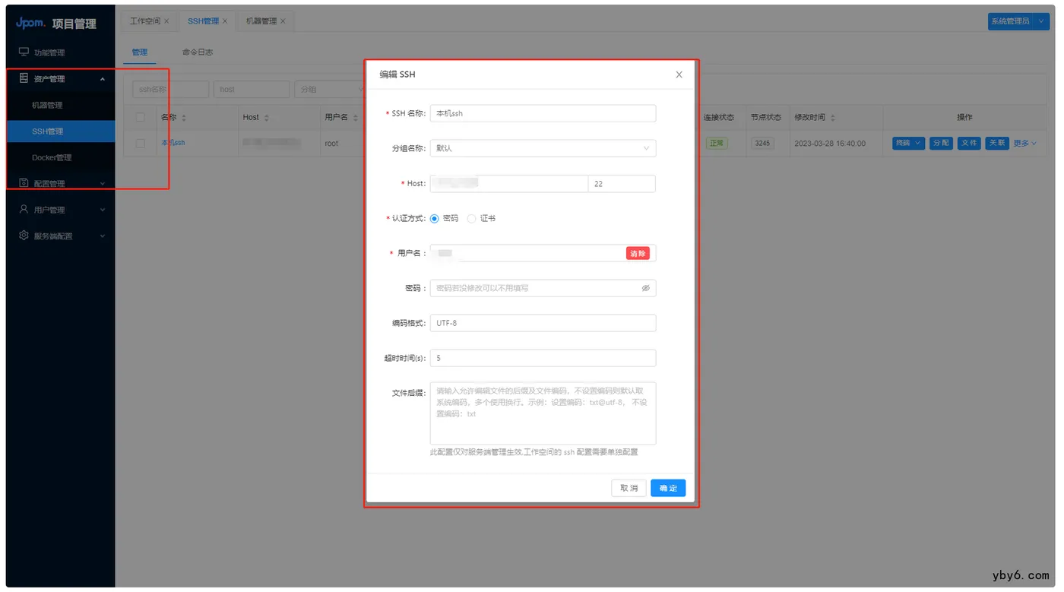Focus the 密码 input field

(x=543, y=288)
